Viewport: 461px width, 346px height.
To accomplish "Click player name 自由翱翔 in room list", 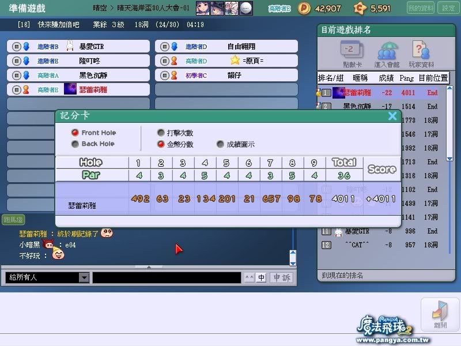I will pyautogui.click(x=241, y=47).
